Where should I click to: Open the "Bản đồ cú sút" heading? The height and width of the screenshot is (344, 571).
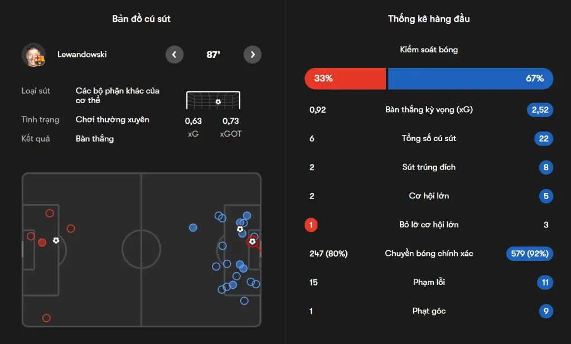tap(141, 19)
